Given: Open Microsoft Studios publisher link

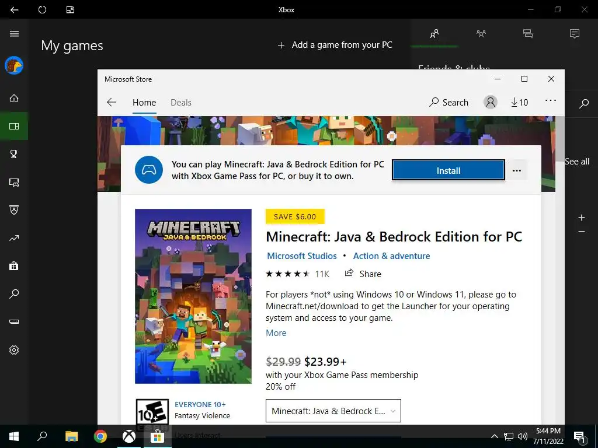Looking at the screenshot, I should 302,256.
